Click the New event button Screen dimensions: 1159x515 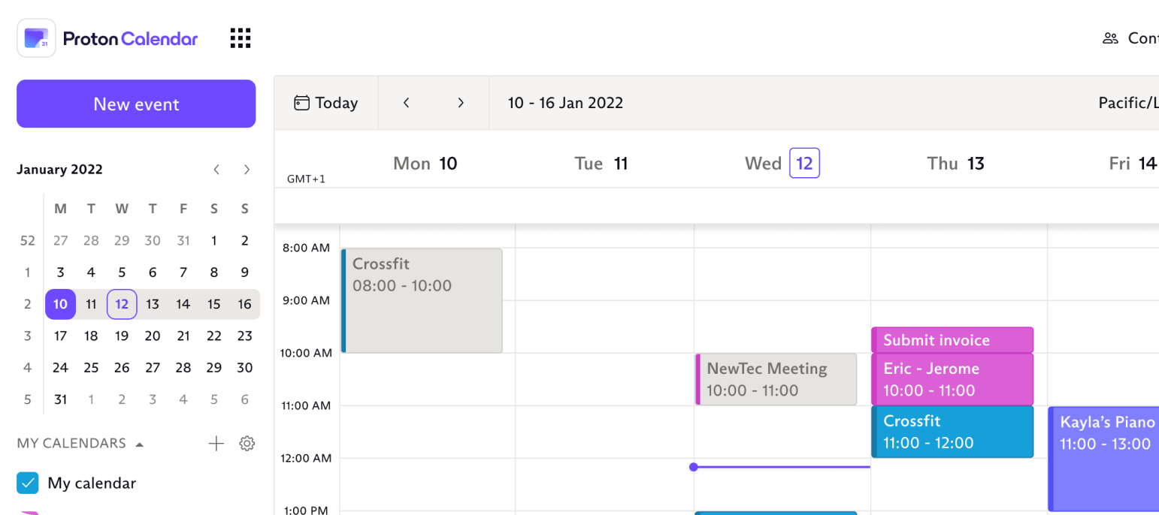coord(136,104)
